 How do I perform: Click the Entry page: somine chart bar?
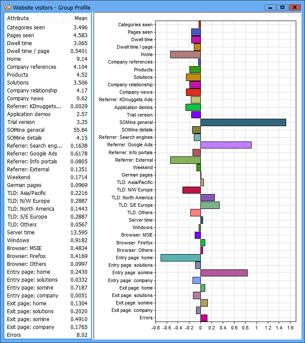[x=224, y=273]
